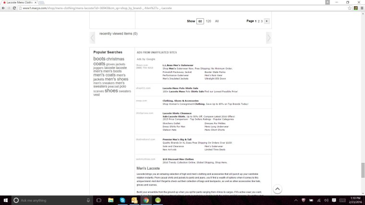Open a new browser tab
The image size is (365, 205).
pyautogui.click(x=41, y=2)
